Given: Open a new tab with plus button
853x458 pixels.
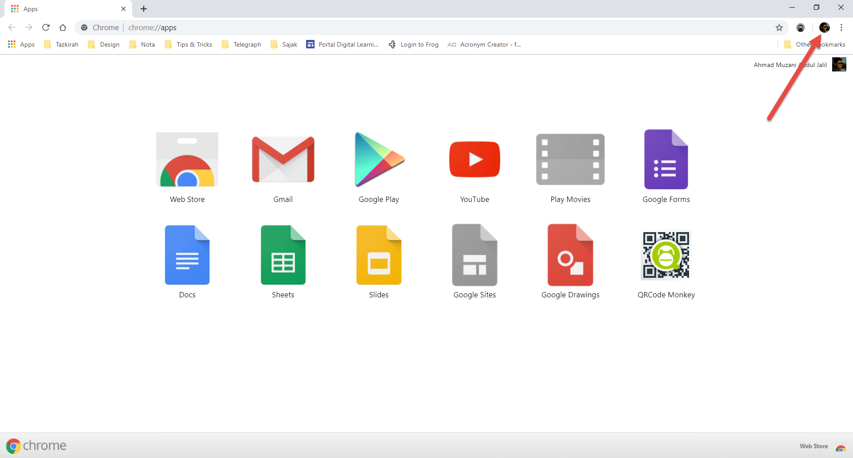Looking at the screenshot, I should coord(143,9).
